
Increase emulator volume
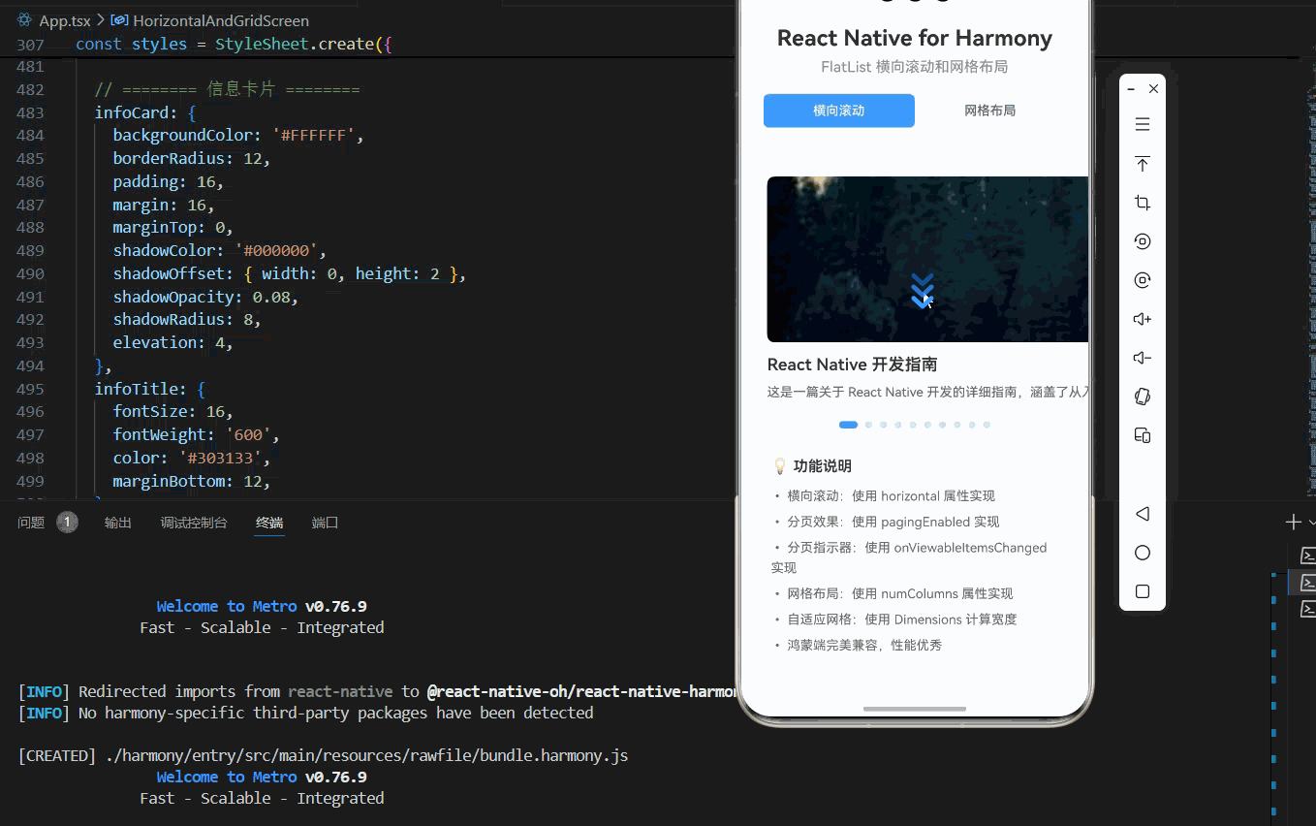(1143, 319)
